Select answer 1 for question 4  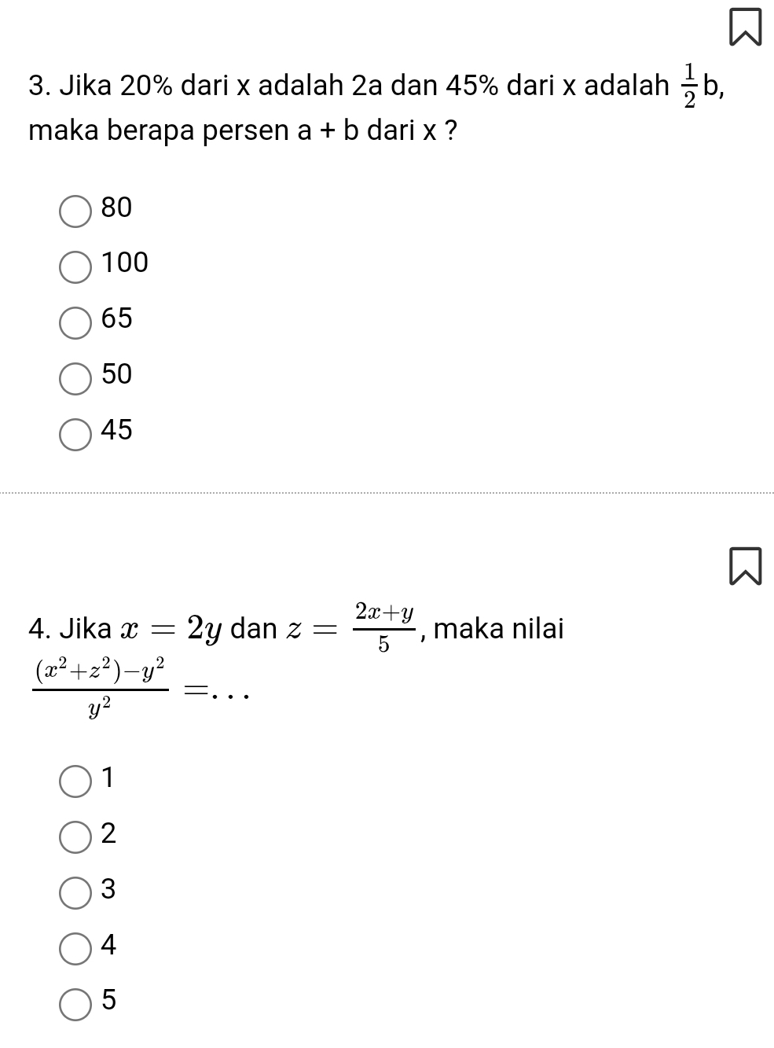click(x=75, y=781)
